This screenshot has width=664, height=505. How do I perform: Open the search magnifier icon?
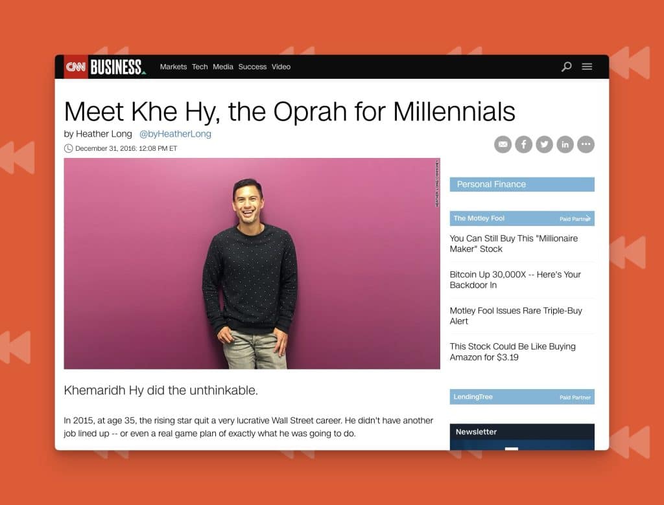(x=566, y=67)
